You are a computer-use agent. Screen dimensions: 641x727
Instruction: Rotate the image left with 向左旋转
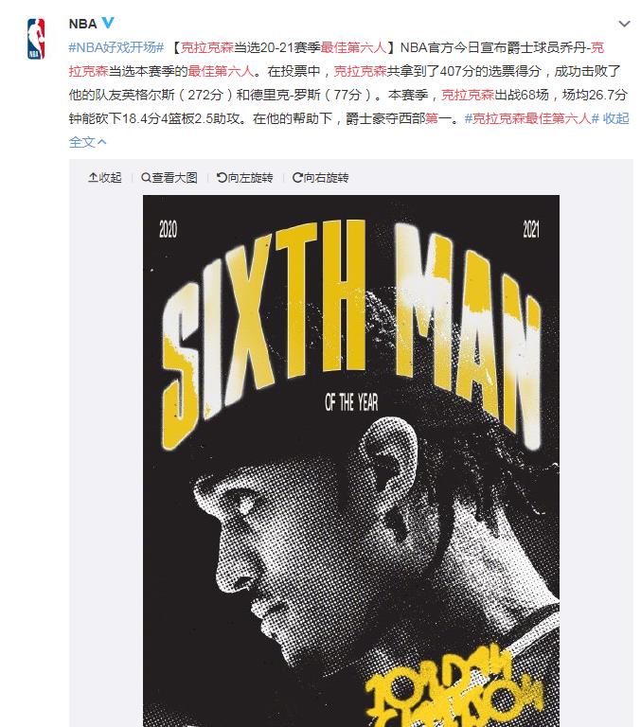pos(245,178)
